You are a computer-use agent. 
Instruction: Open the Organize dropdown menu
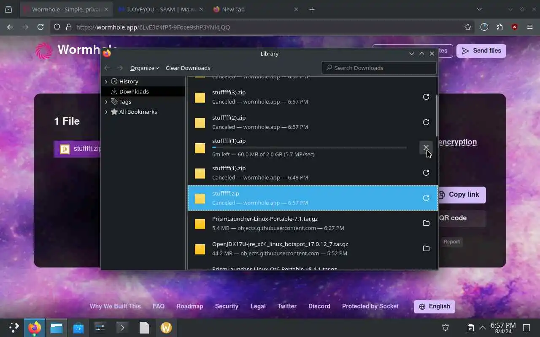pyautogui.click(x=144, y=68)
